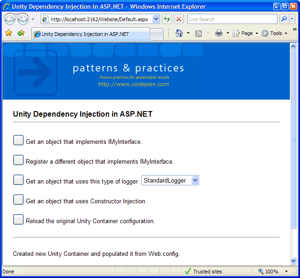Click inside the Live Search box

point(232,19)
